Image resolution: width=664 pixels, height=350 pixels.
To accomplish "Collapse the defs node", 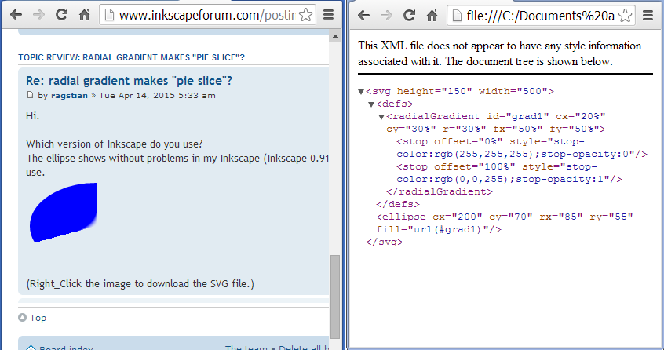I will click(x=371, y=104).
